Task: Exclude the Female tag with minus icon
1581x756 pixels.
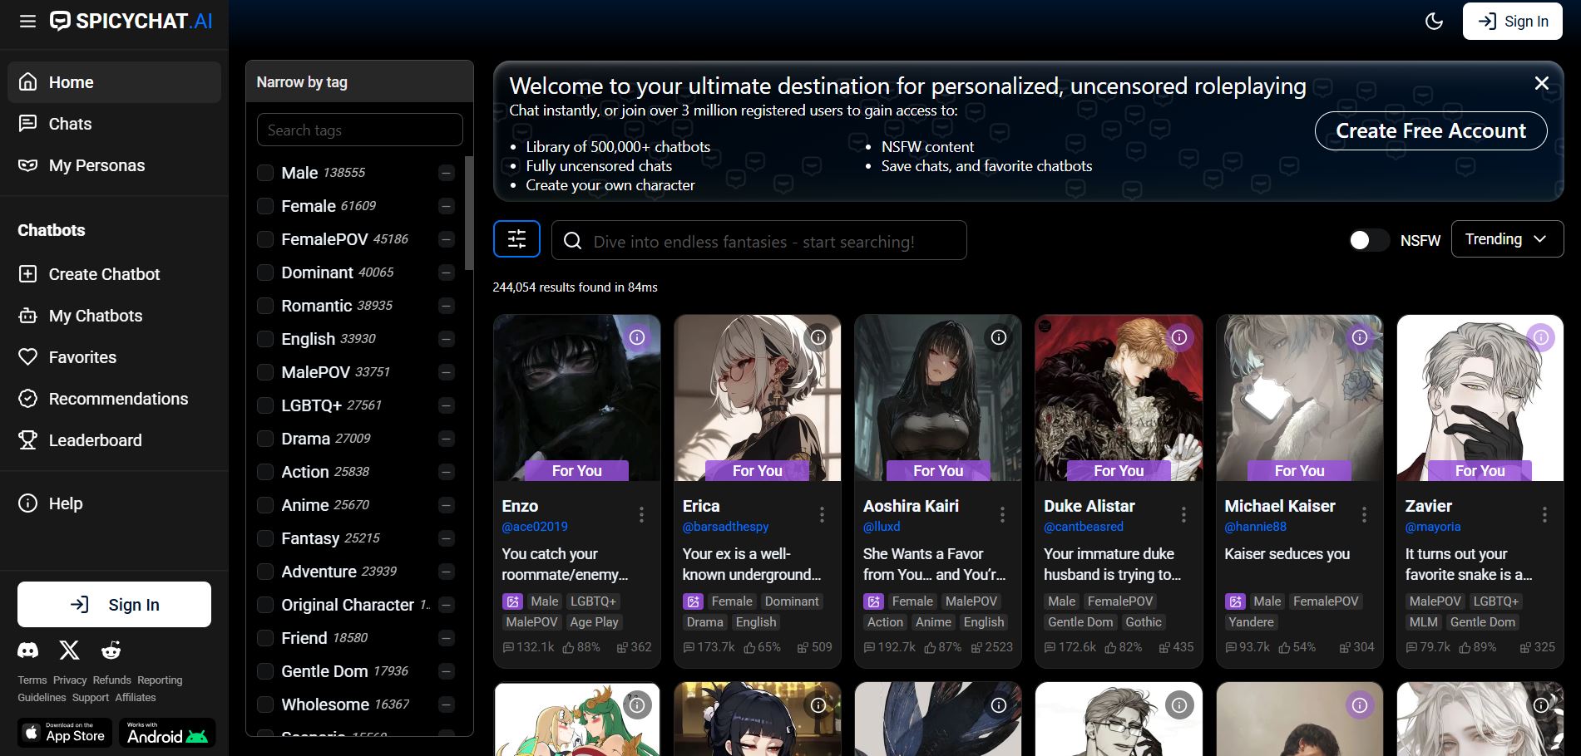Action: (447, 206)
